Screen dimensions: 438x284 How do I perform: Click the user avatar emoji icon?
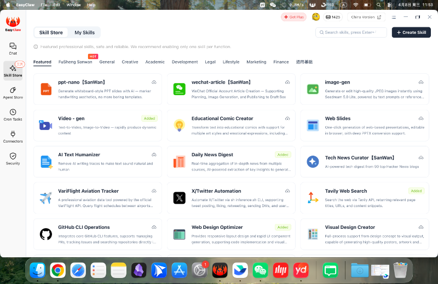click(x=316, y=17)
